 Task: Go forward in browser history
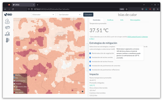(x=9, y=9)
